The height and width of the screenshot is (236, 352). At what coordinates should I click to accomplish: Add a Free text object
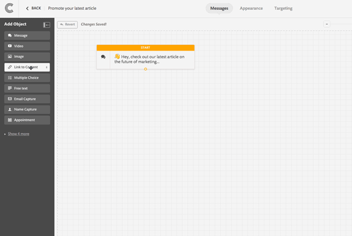[x=27, y=88]
